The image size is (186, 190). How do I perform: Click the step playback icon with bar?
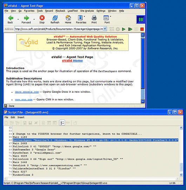pos(130,29)
